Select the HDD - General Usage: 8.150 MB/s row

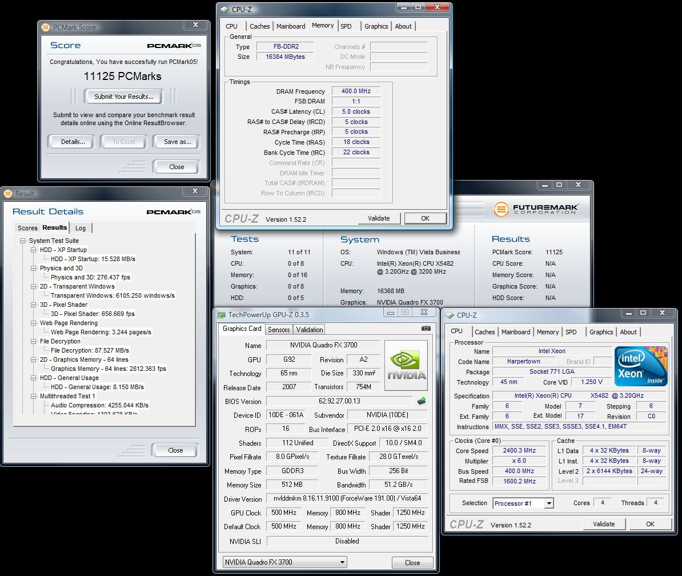tap(97, 387)
